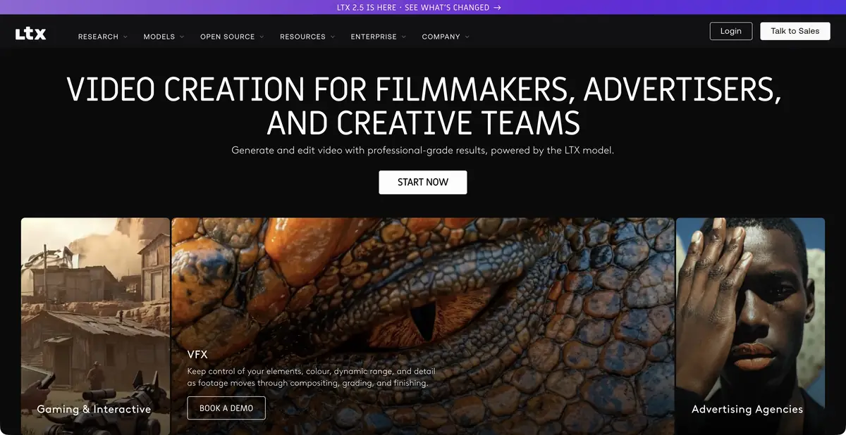Click the chevron beside Resources
Image resolution: width=846 pixels, height=435 pixels.
[x=333, y=37]
